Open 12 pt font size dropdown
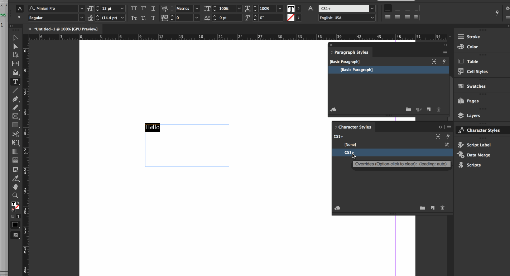The height and width of the screenshot is (276, 510). 122,8
